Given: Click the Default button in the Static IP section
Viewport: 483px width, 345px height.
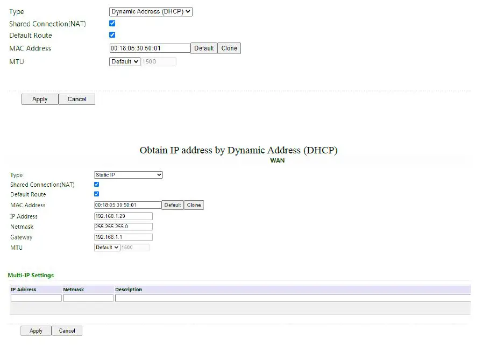Looking at the screenshot, I should click(x=172, y=205).
